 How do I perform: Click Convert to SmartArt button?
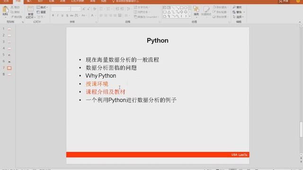[x=146, y=17]
